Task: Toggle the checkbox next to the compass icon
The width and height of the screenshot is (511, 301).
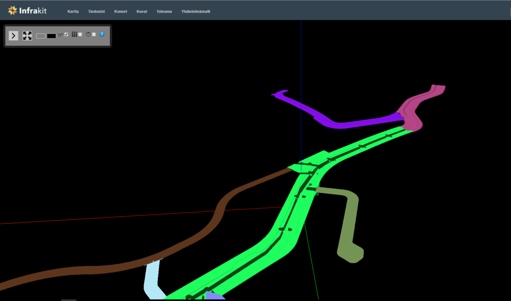Action: 94,35
